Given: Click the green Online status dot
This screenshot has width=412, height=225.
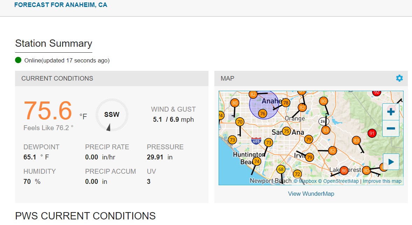Looking at the screenshot, I should [x=18, y=60].
